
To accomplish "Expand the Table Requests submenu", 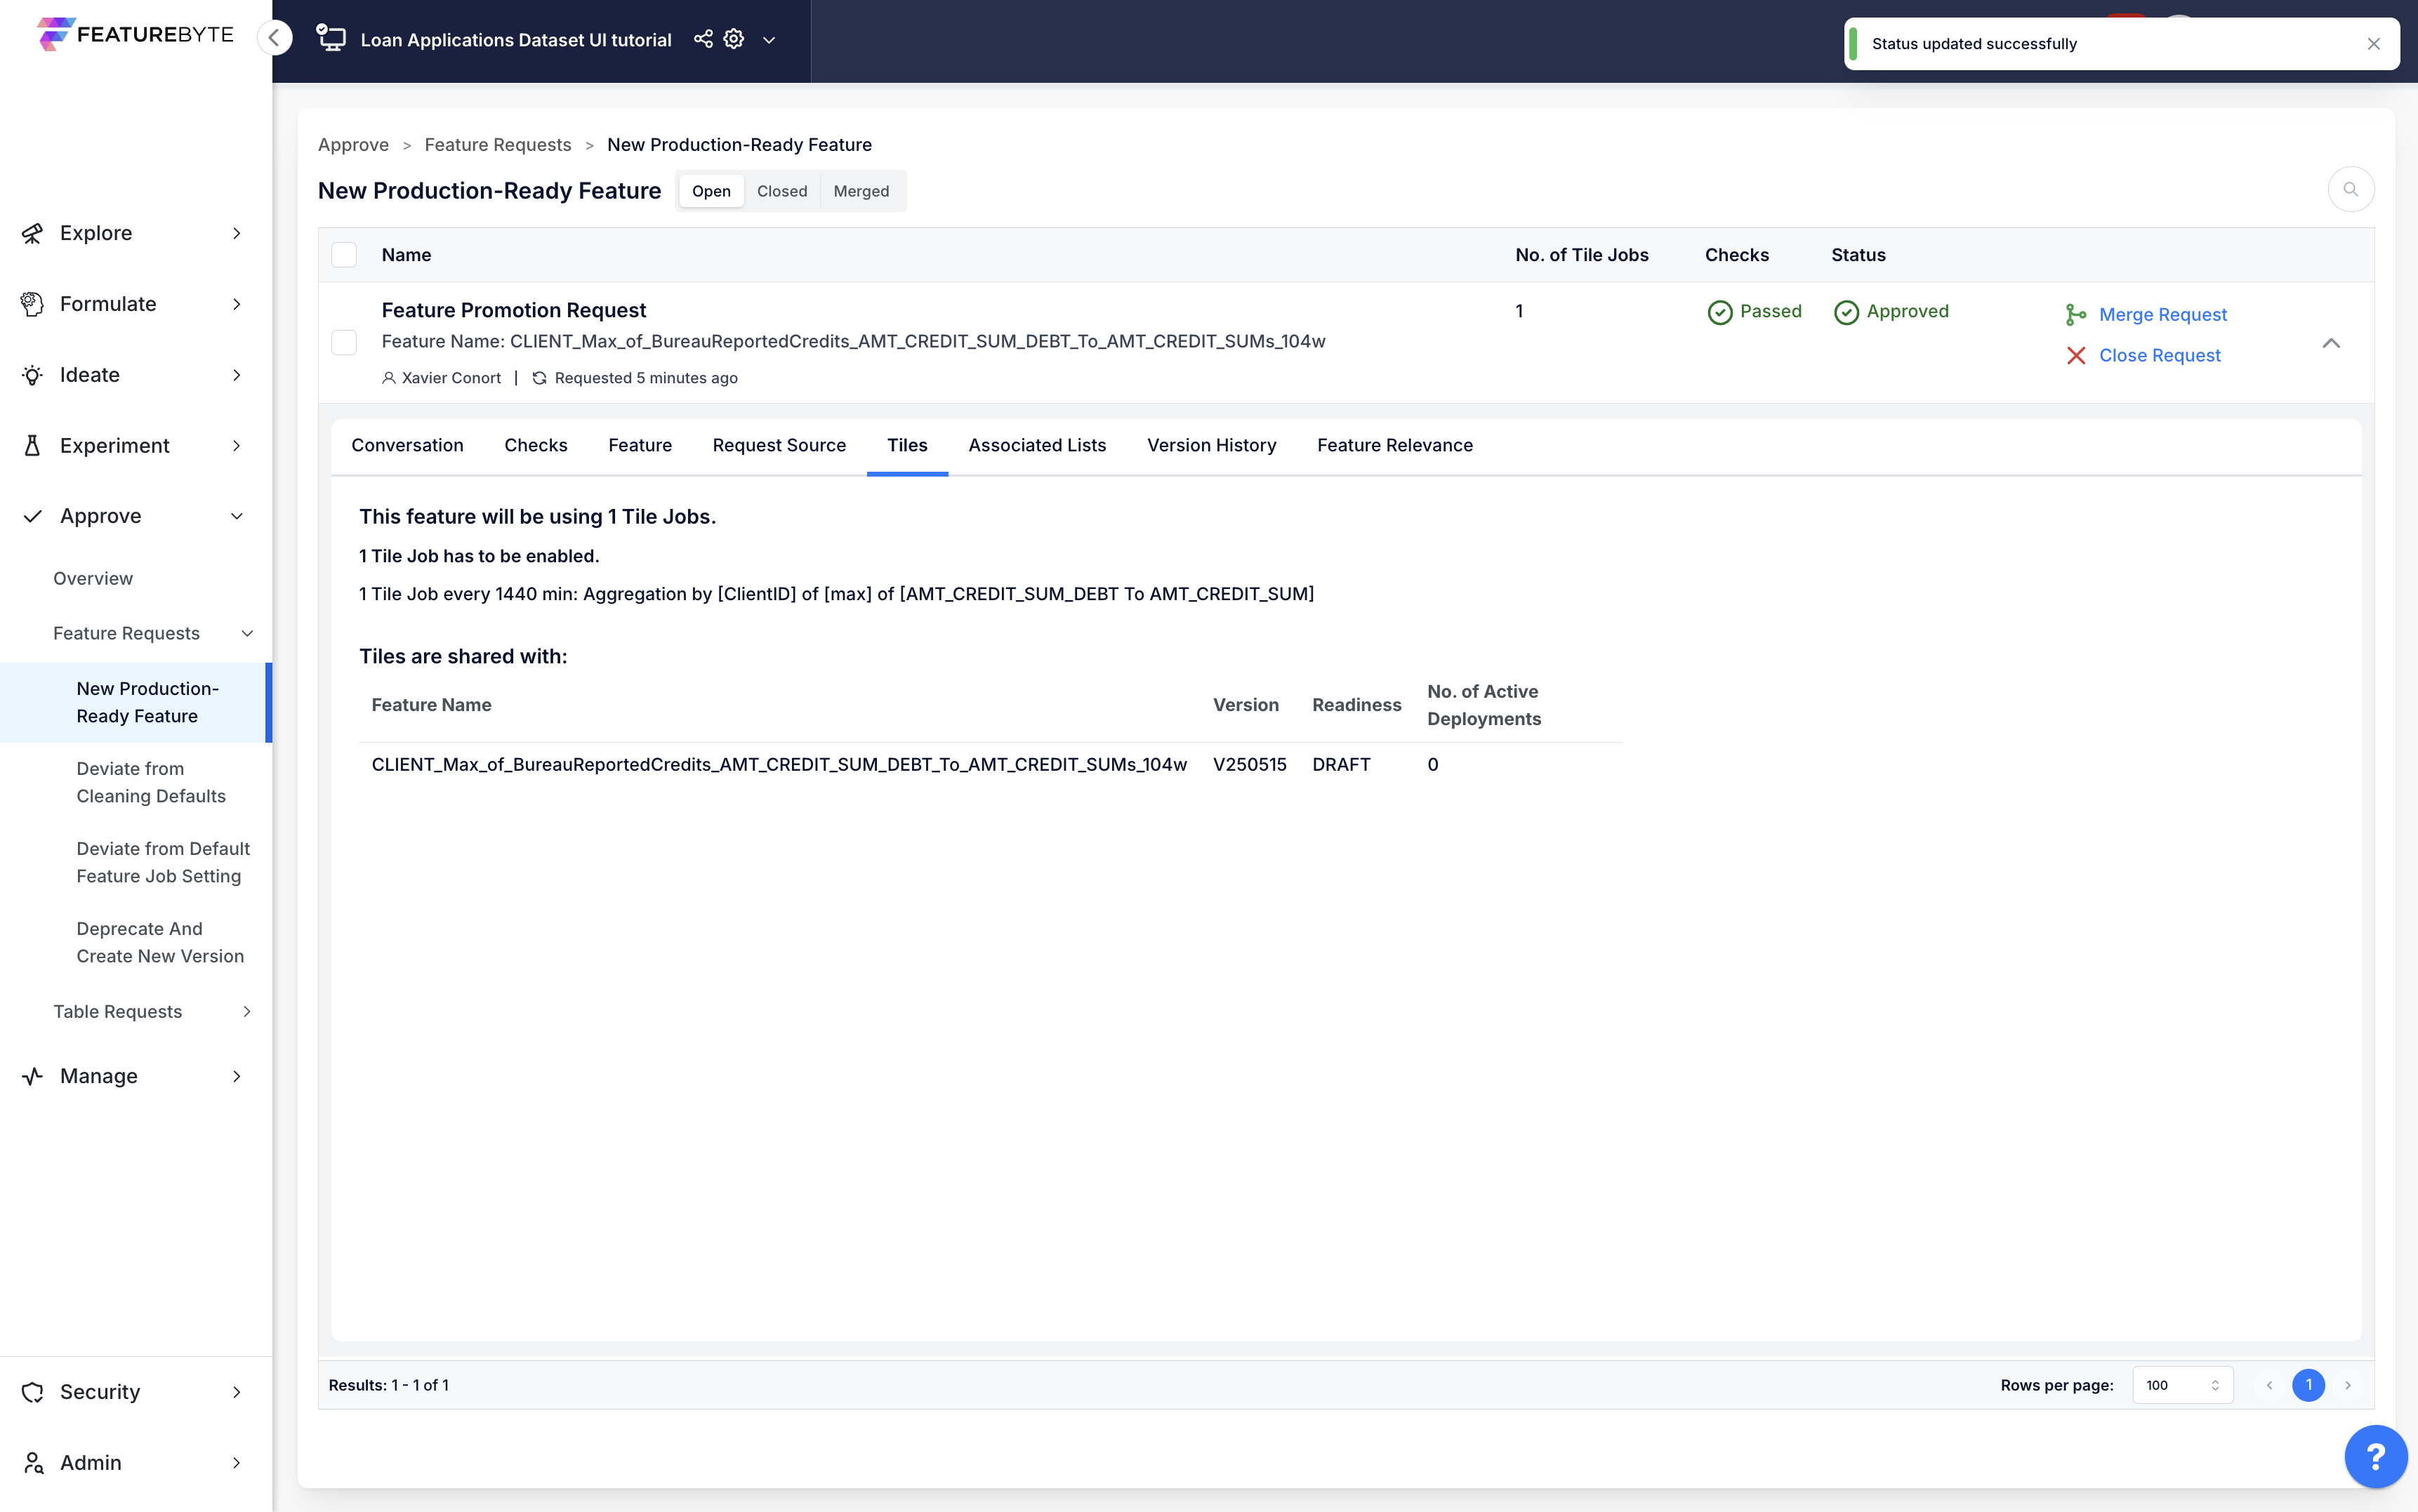I will click(x=247, y=1011).
